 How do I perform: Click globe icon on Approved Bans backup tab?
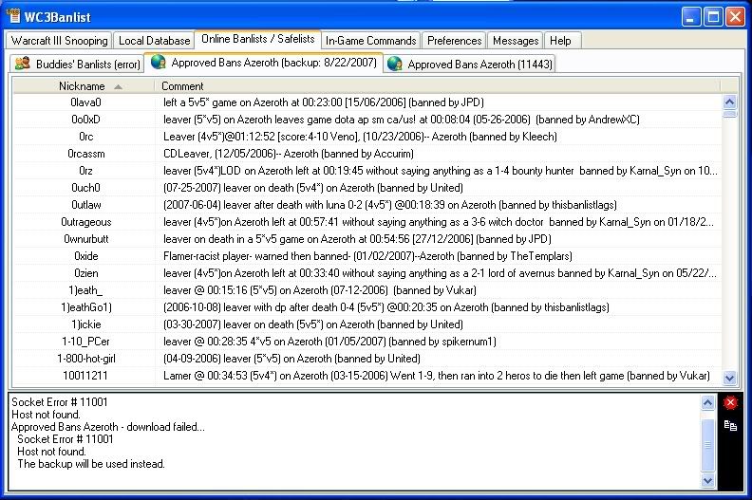click(159, 62)
